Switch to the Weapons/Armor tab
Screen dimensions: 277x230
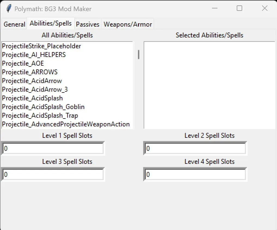click(128, 24)
